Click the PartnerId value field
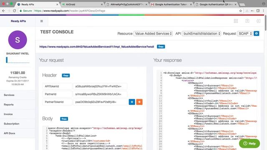Image resolution: width=267 pixels, height=150 pixels. [100, 94]
